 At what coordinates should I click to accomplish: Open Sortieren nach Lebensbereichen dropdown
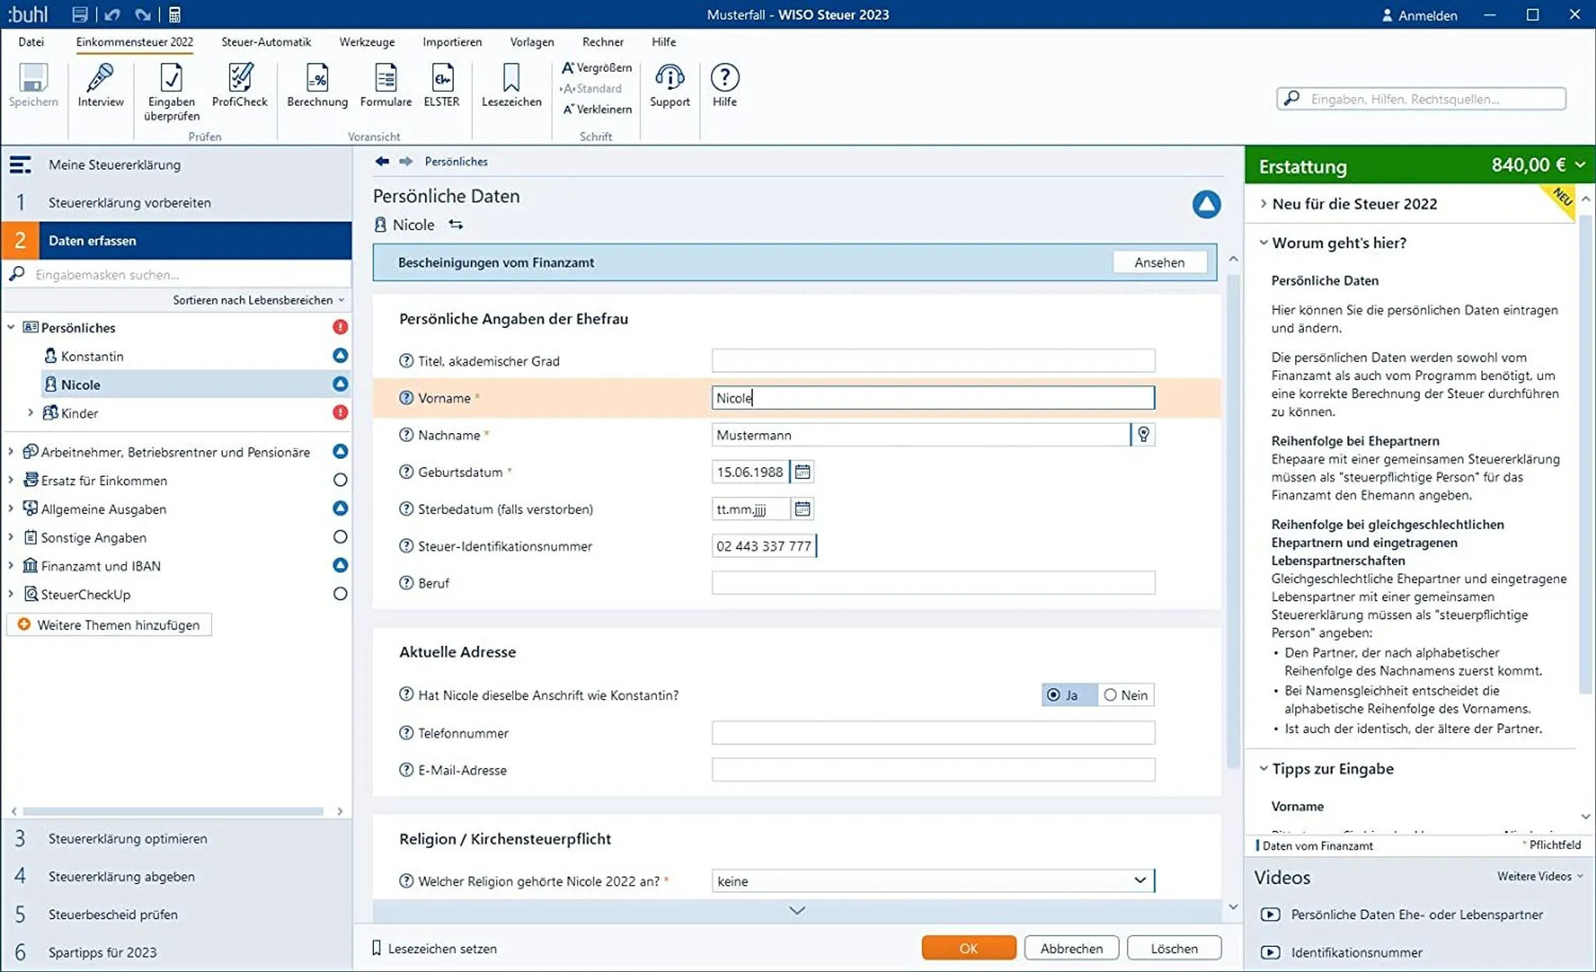point(258,300)
